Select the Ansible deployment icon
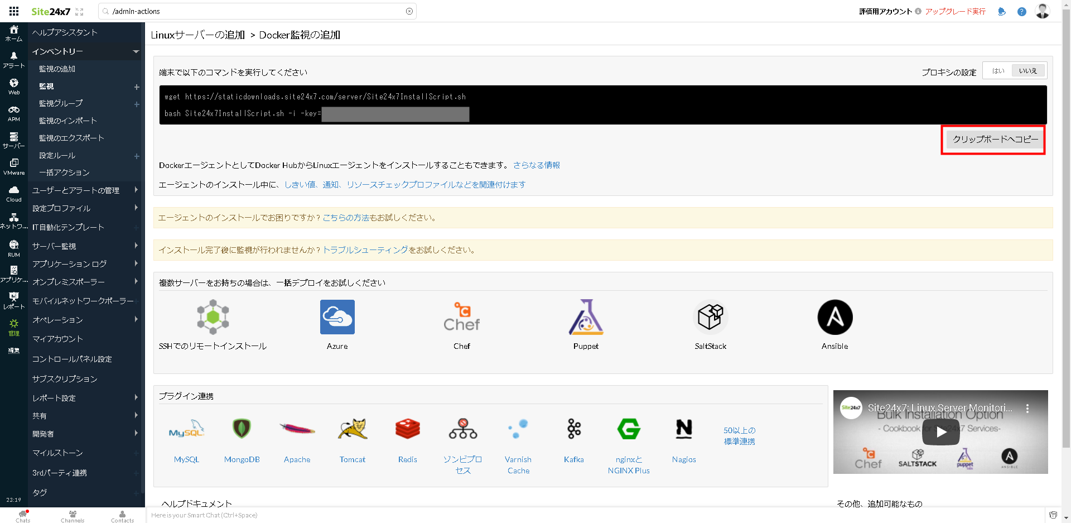Viewport: 1071px width, 523px height. pos(835,317)
